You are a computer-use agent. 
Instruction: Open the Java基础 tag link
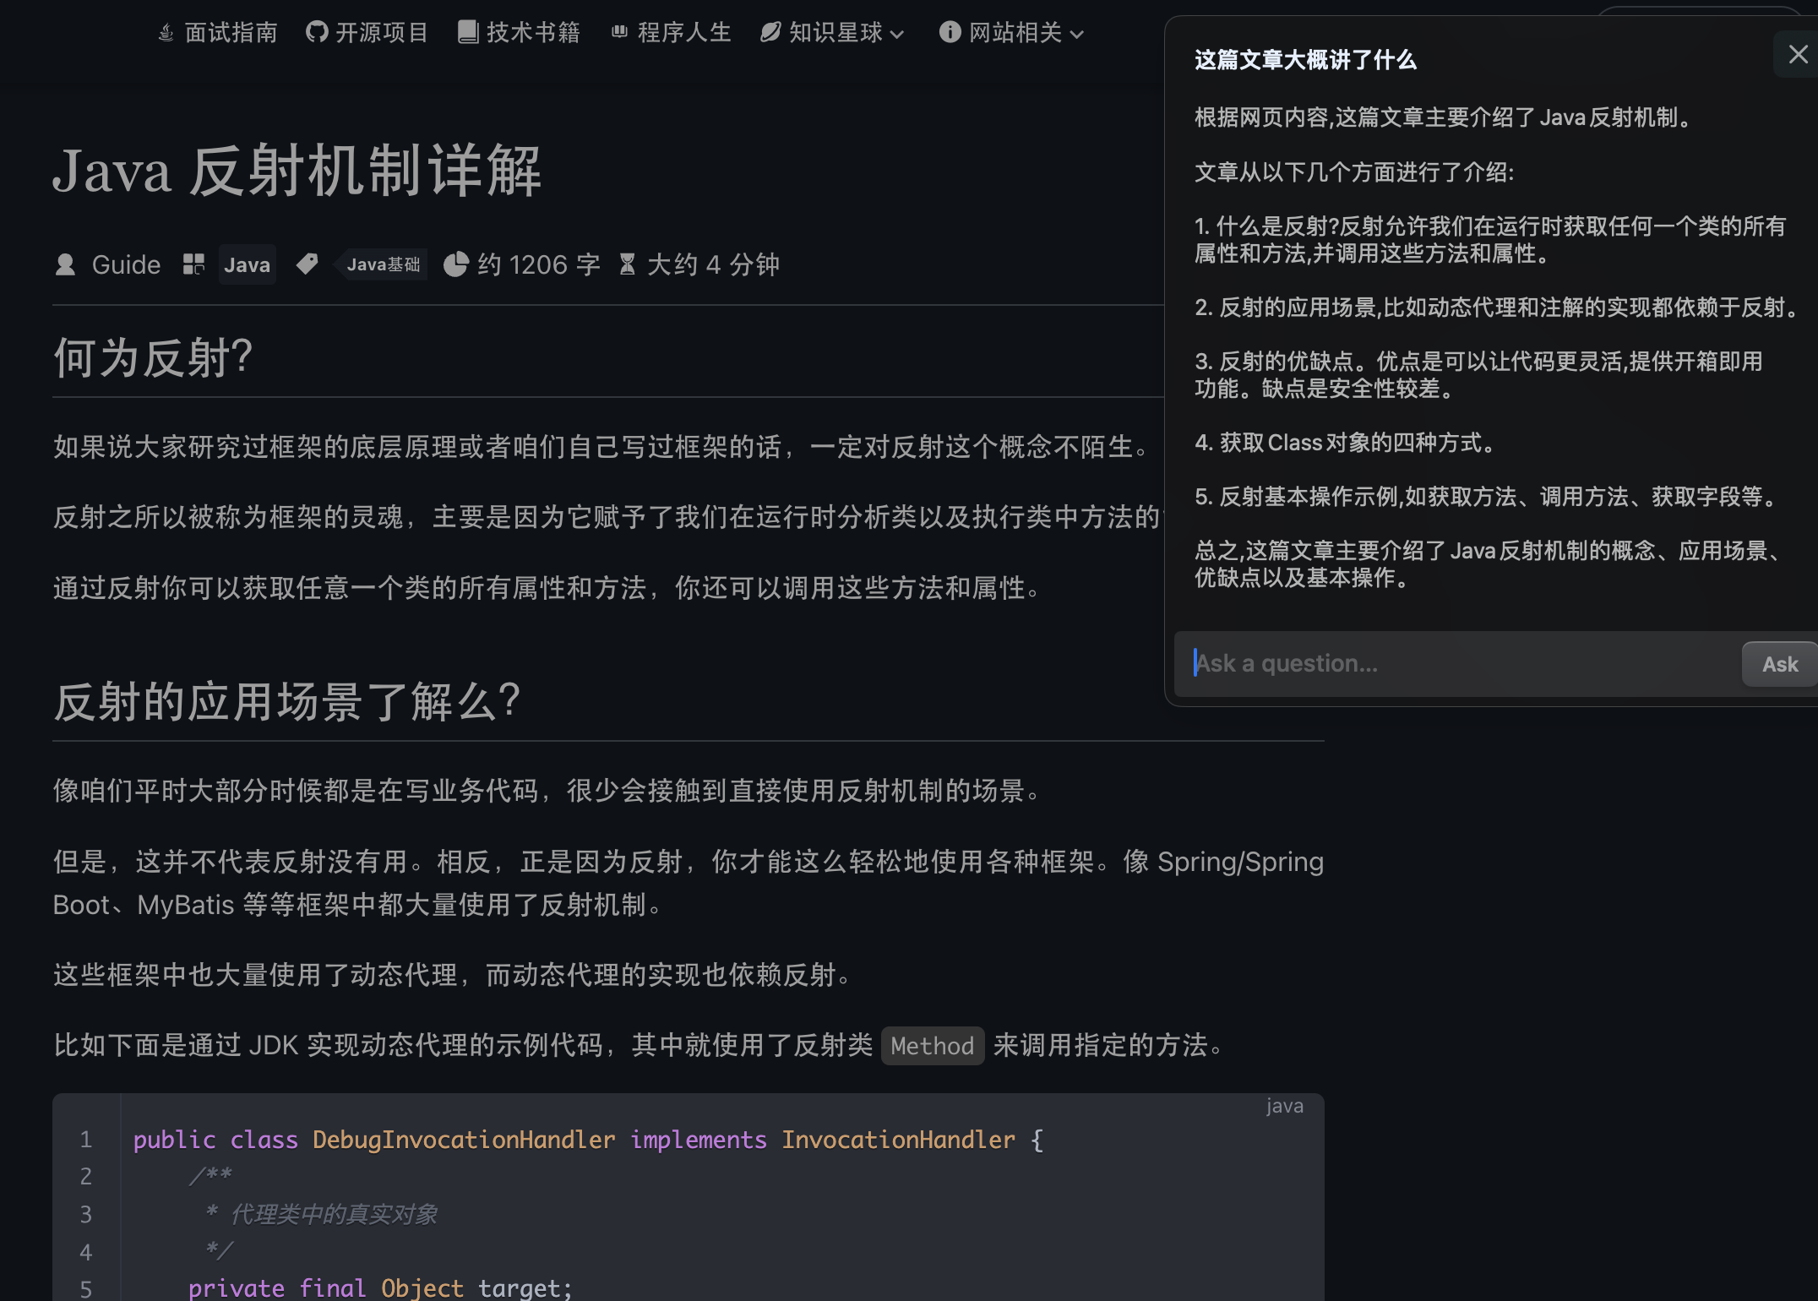384,265
